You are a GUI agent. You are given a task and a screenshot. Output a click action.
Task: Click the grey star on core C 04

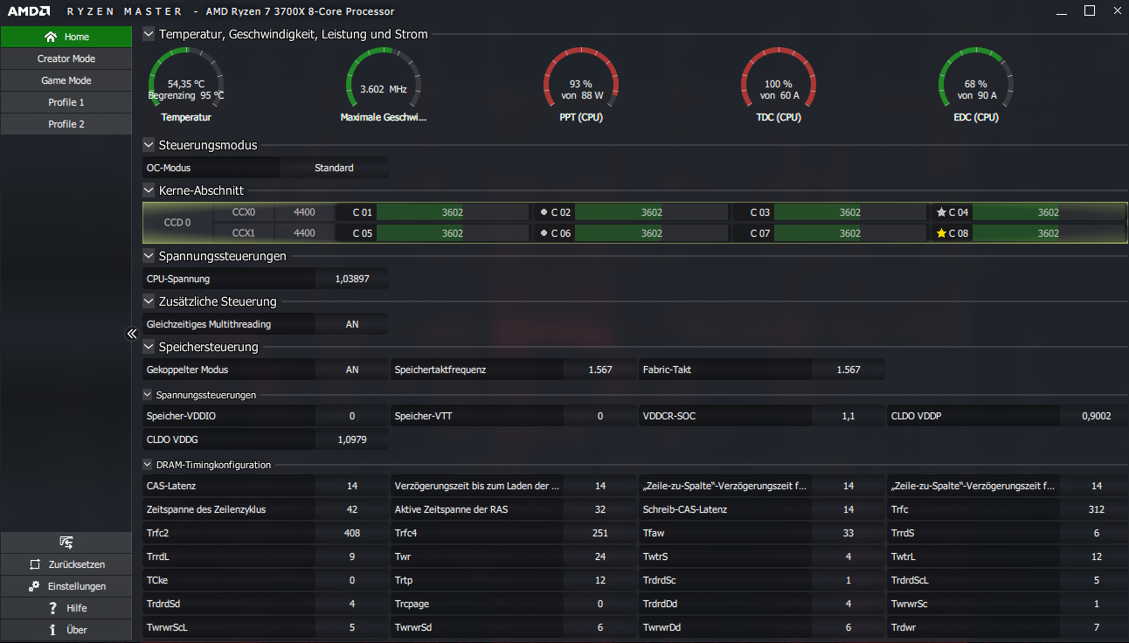[941, 212]
